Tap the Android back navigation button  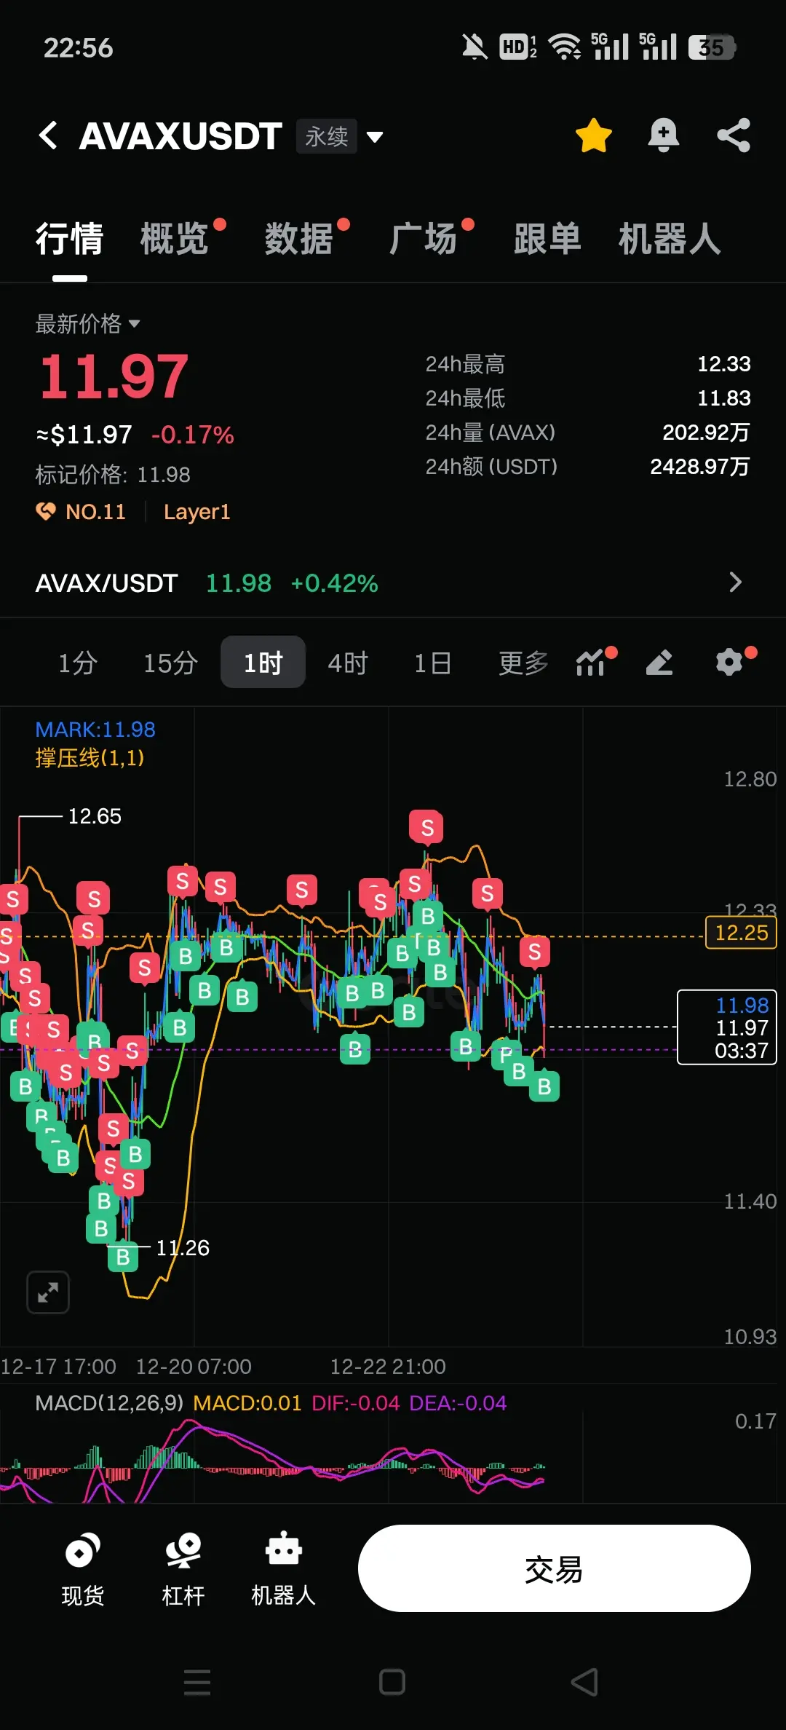(585, 1682)
